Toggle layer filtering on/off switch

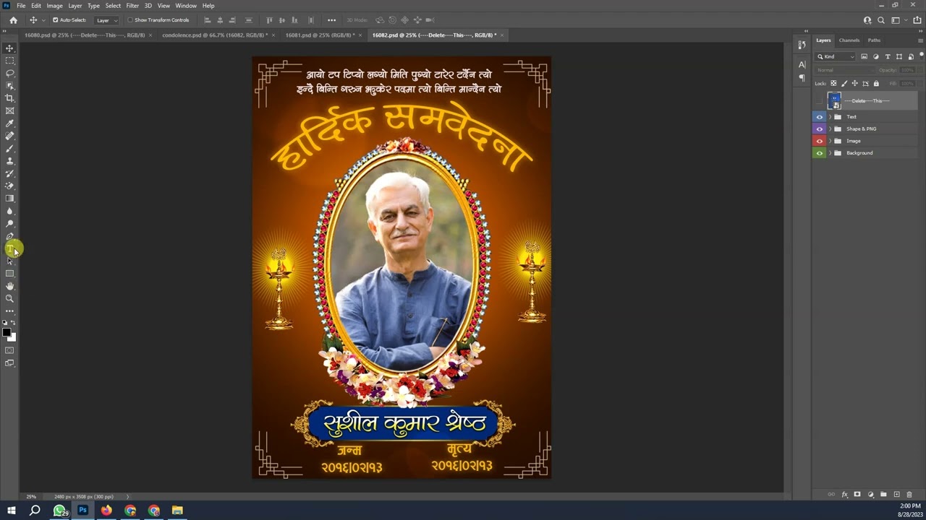[920, 56]
